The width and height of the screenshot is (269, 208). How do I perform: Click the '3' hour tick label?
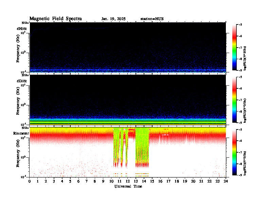point(54,181)
